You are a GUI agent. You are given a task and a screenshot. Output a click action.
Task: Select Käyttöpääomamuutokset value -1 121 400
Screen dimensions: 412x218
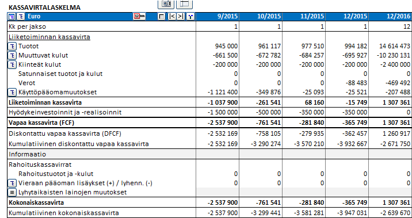[x=222, y=92]
